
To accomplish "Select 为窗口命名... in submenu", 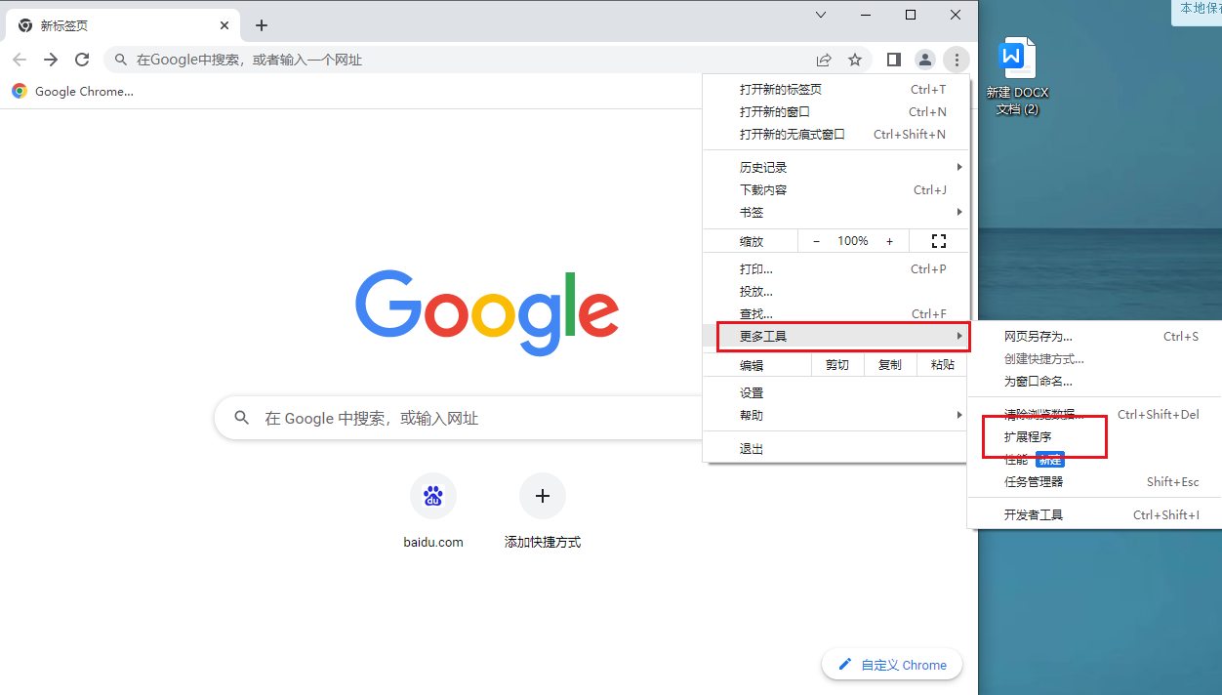I will click(1094, 381).
